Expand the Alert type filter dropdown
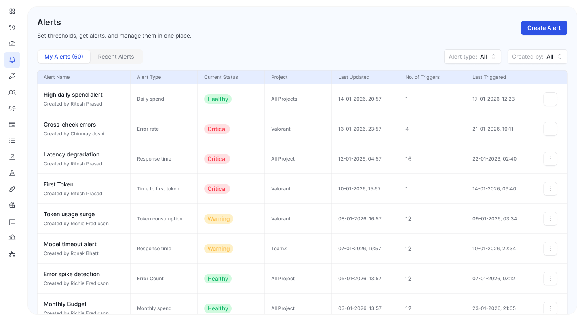Screen dimensions: 582x321 472,57
